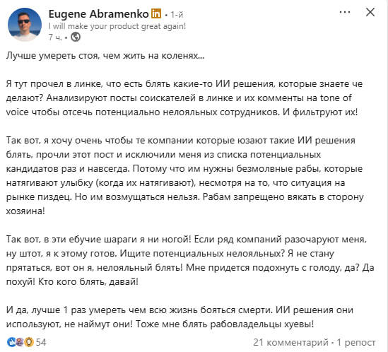Open Eugene Abramenko's profile photo

point(25,24)
